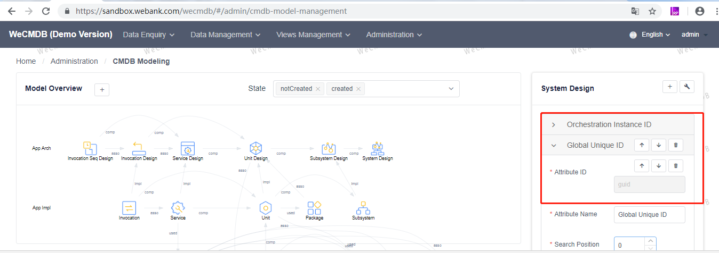Select the Service Design node icon
This screenshot has width=719, height=253.
point(187,148)
